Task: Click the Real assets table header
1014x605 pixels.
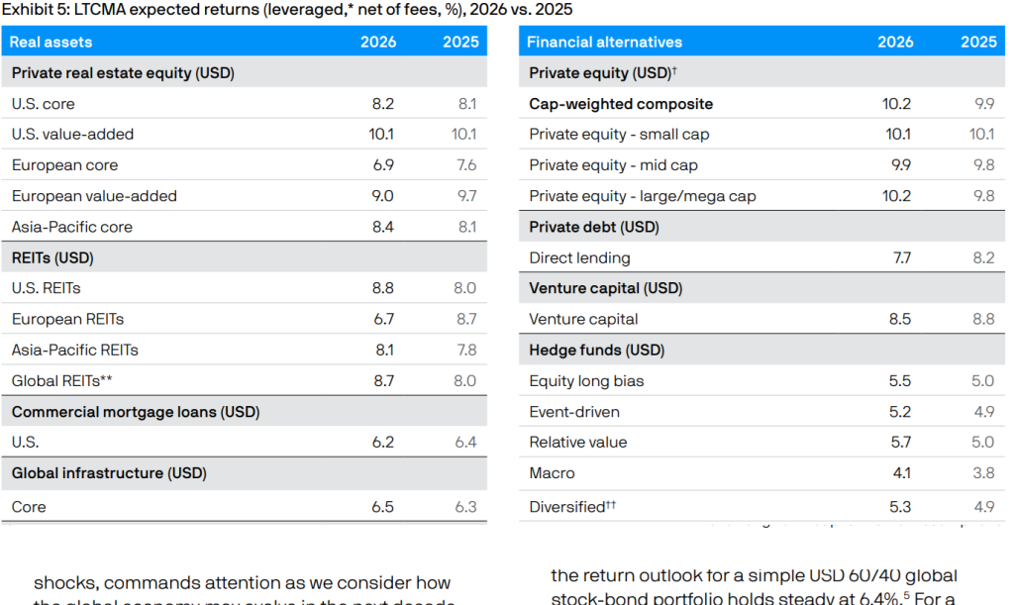Action: [51, 42]
